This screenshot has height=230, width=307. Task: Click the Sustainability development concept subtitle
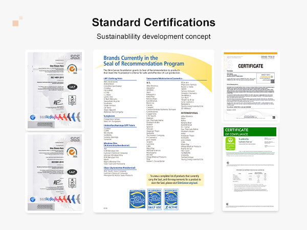(x=153, y=37)
